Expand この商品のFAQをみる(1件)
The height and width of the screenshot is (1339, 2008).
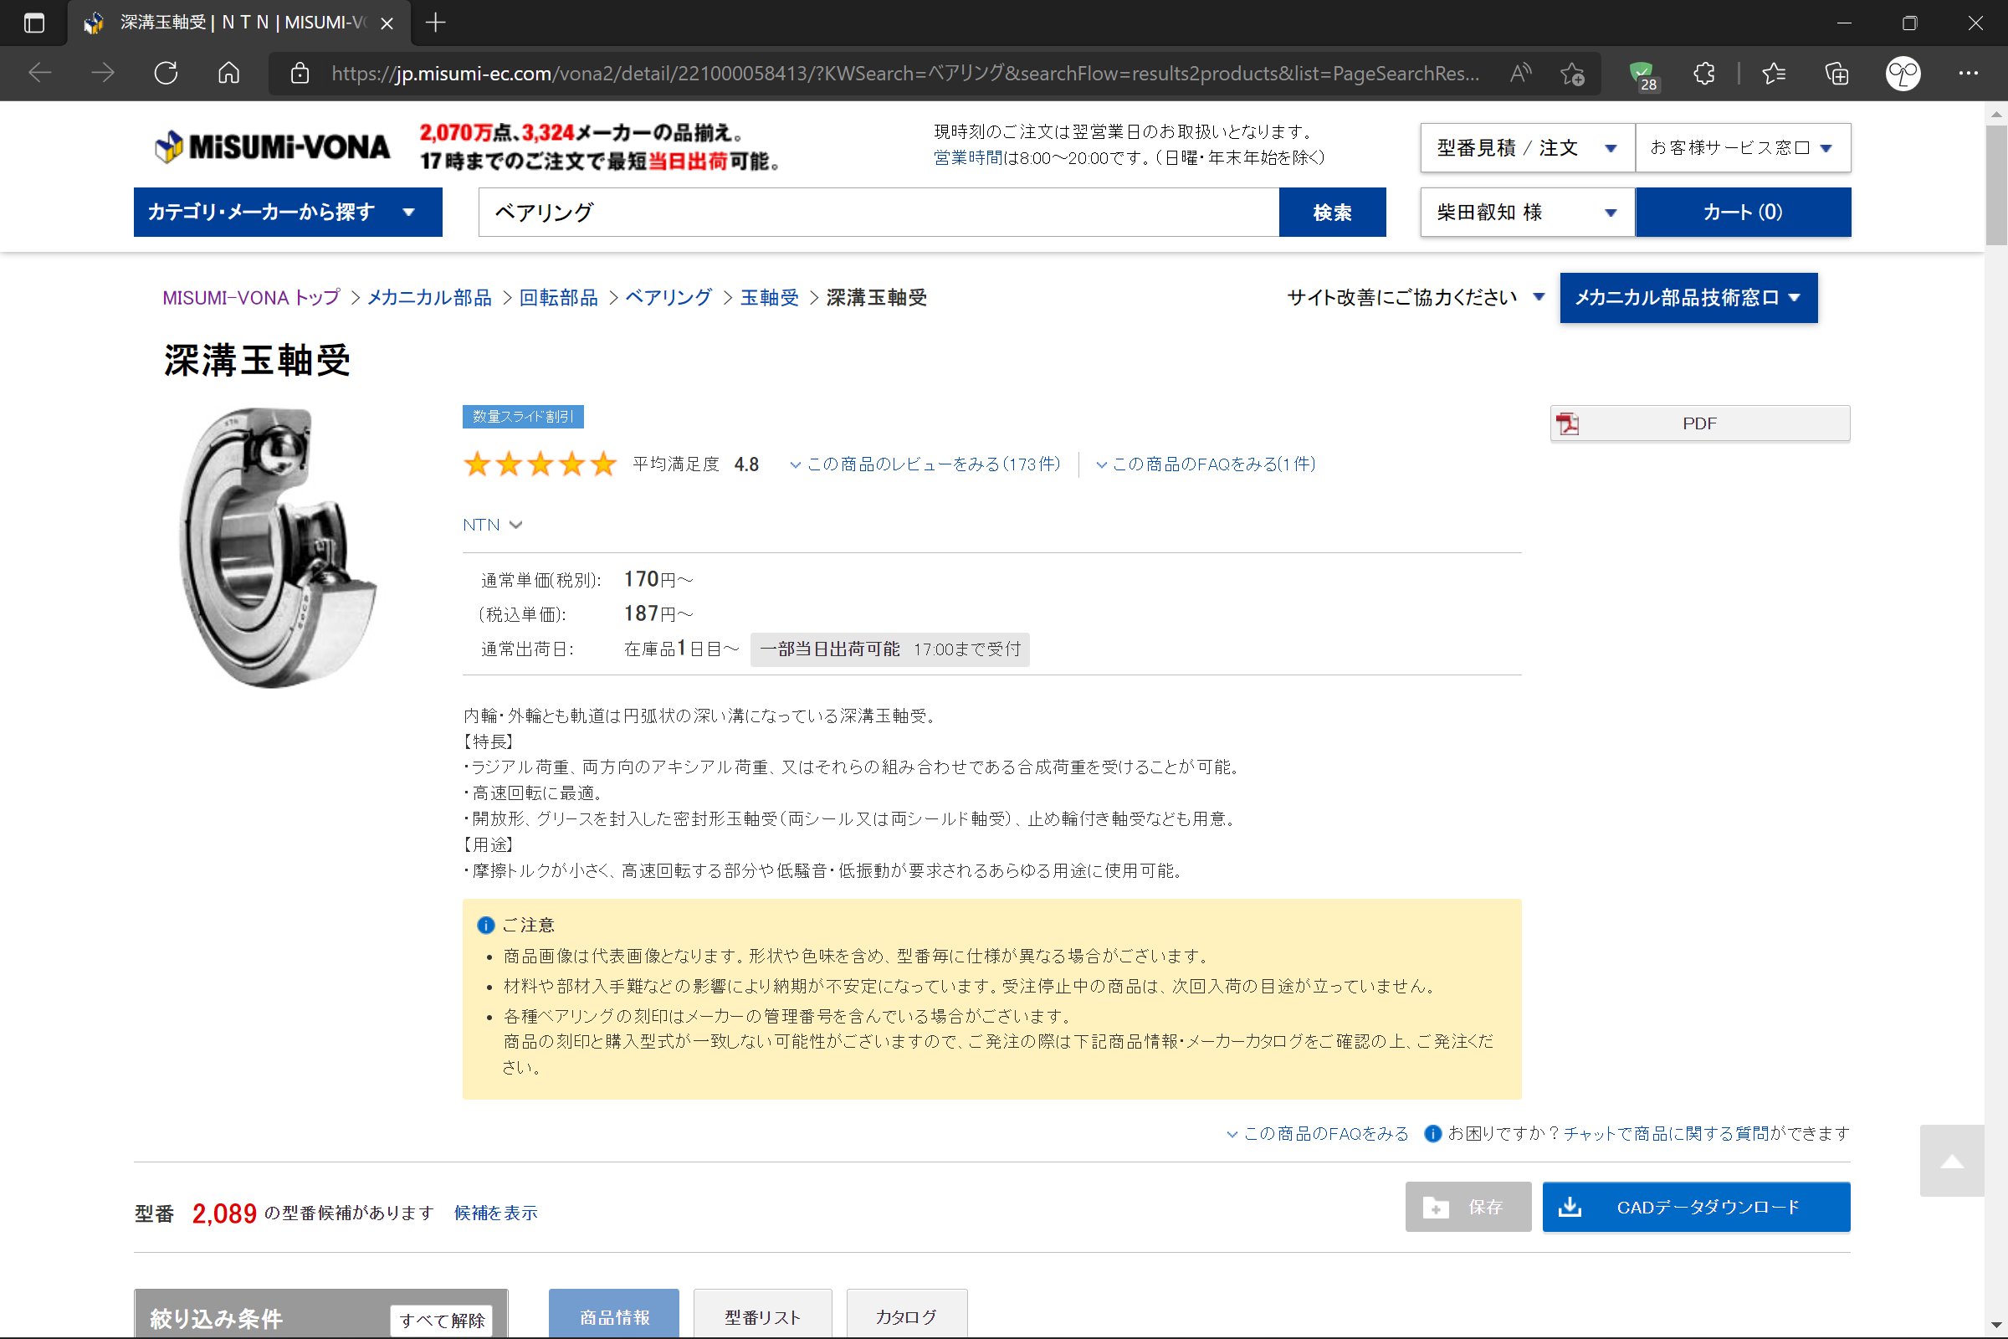(1206, 464)
